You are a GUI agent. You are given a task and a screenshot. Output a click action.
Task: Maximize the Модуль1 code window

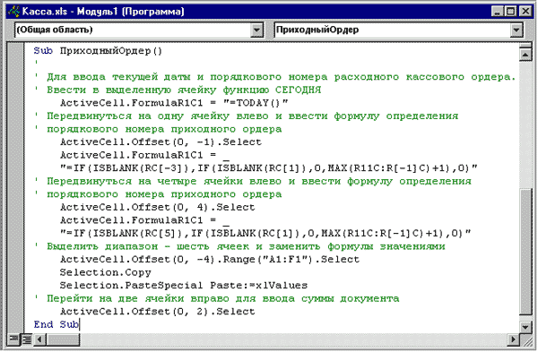point(511,12)
